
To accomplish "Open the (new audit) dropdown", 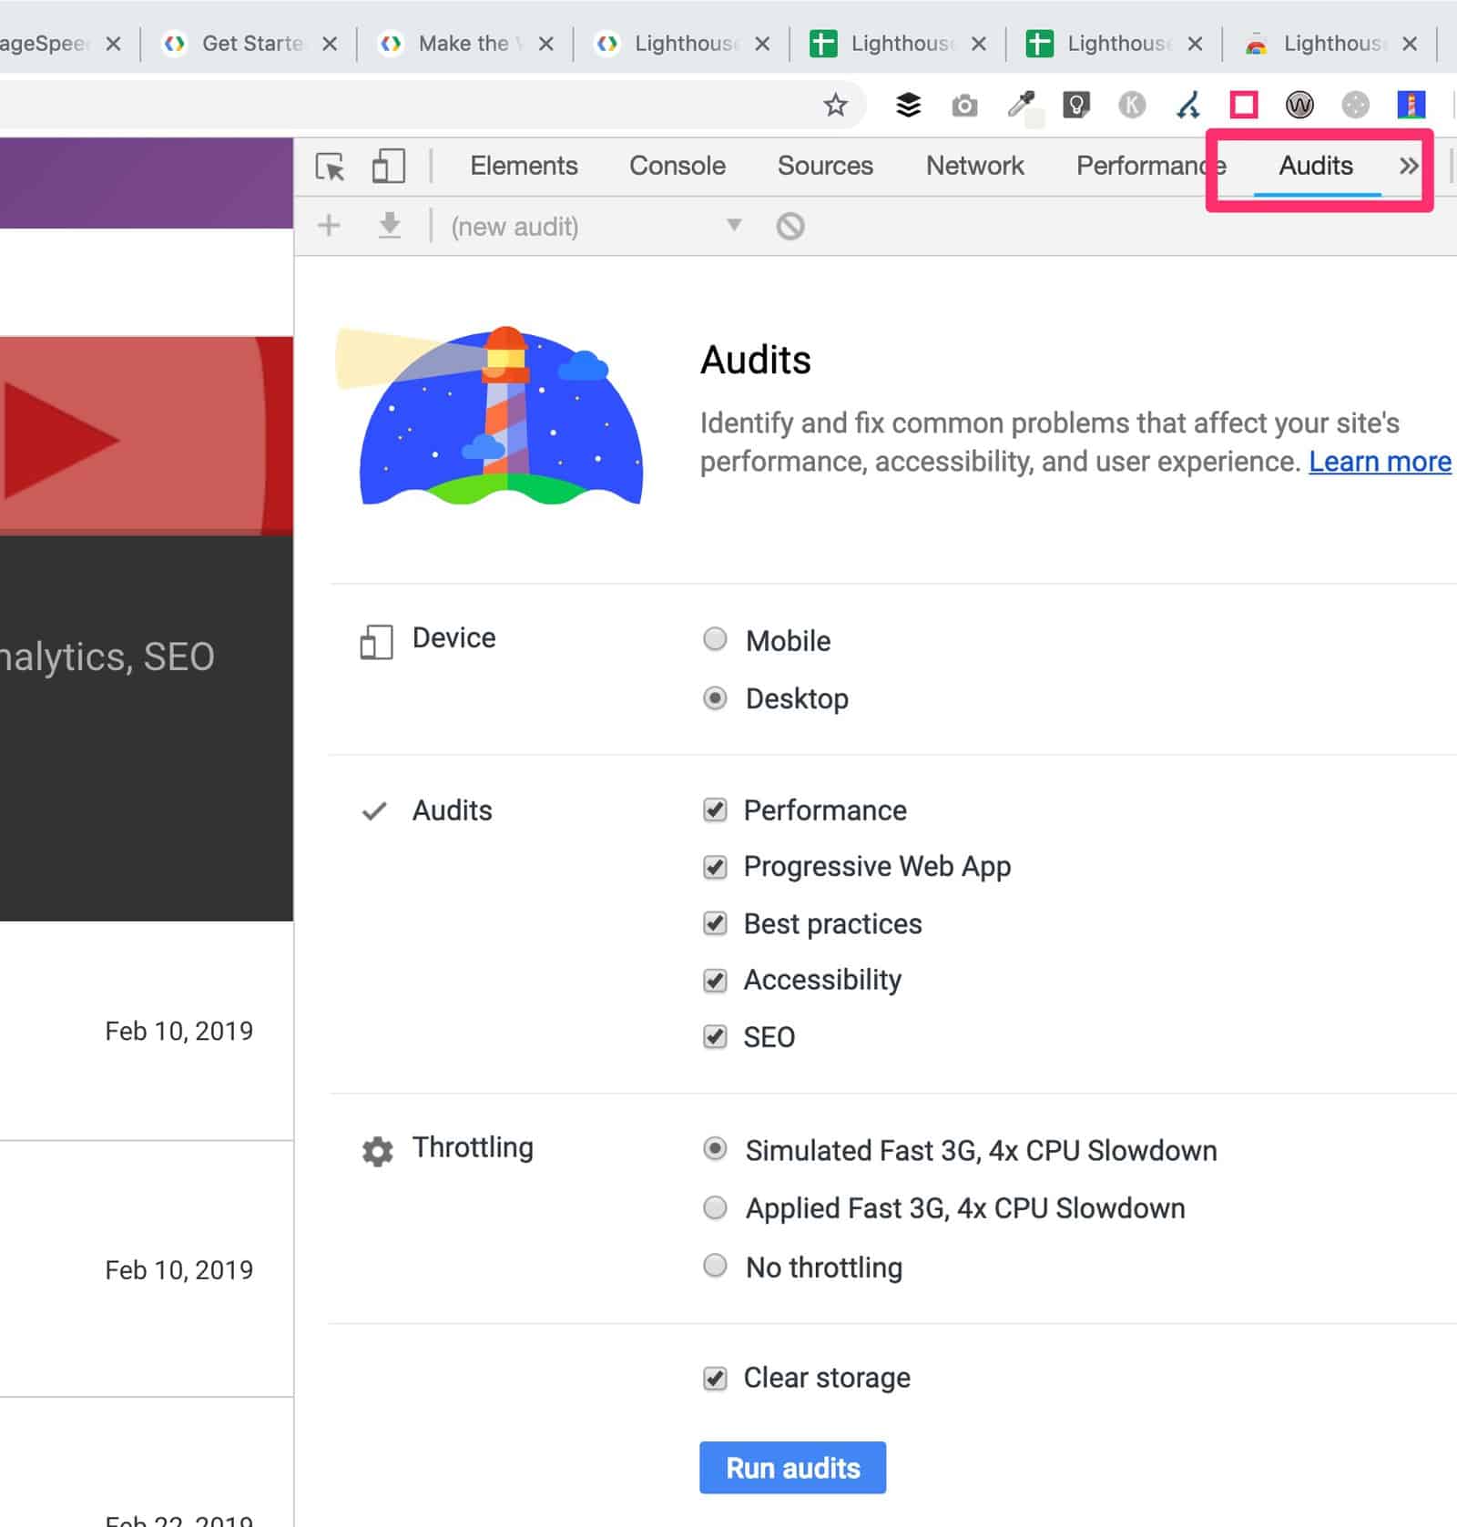I will pyautogui.click(x=733, y=226).
